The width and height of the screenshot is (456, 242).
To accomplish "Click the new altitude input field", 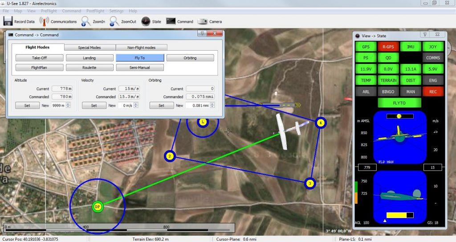I will pos(58,106).
